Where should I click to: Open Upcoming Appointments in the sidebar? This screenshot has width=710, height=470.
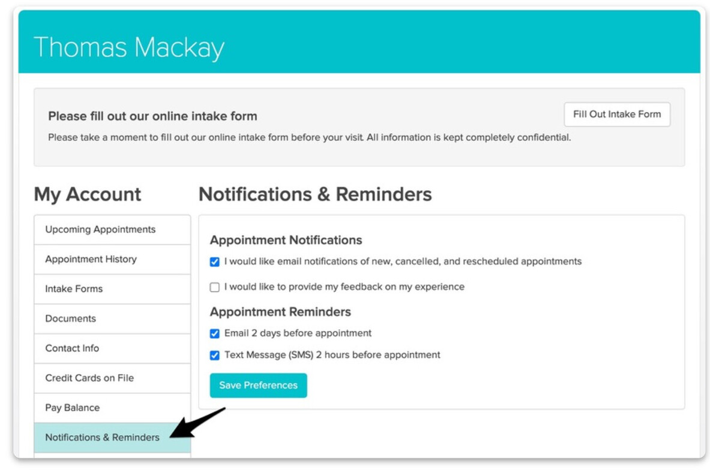click(x=100, y=230)
